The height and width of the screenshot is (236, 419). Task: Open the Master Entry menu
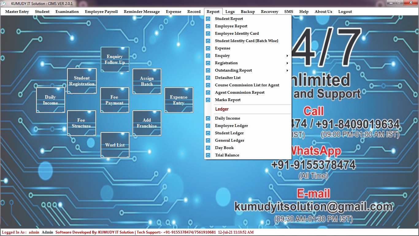[17, 12]
